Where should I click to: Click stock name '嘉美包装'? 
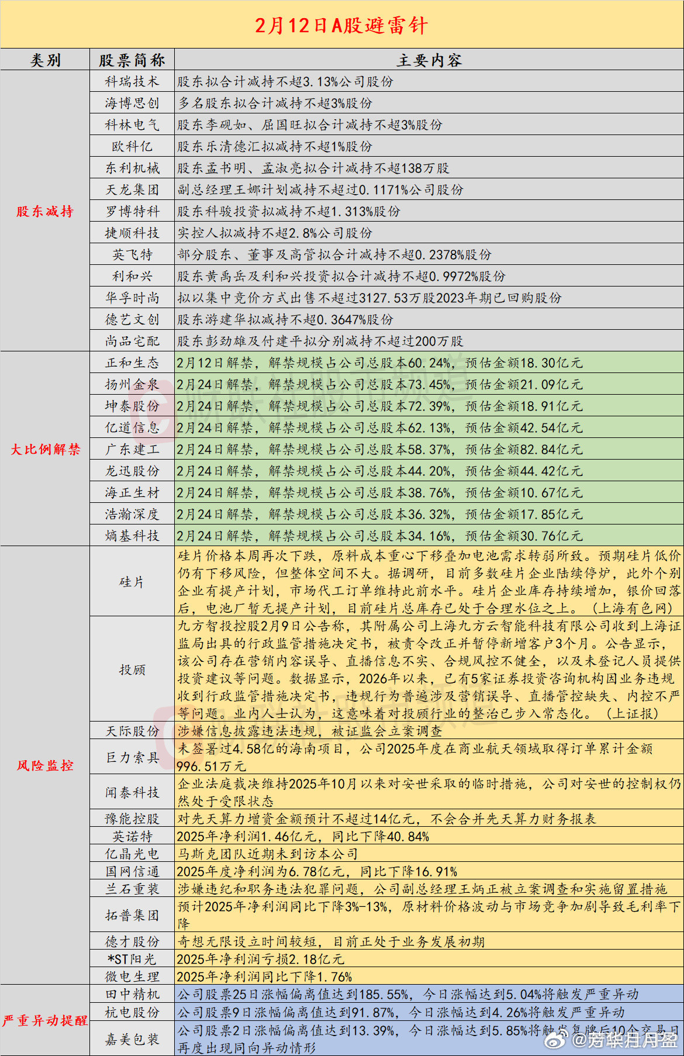tap(132, 1038)
